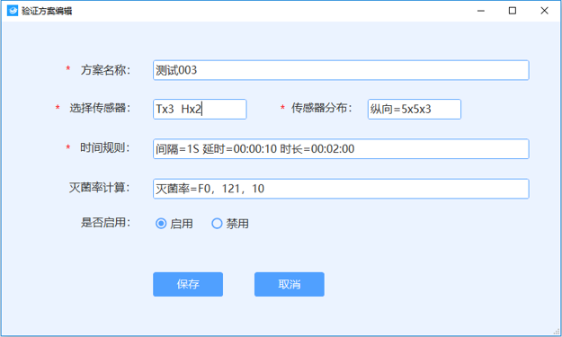This screenshot has height=337, width=562.
Task: Click the 时间规则 input field
Action: coord(341,148)
